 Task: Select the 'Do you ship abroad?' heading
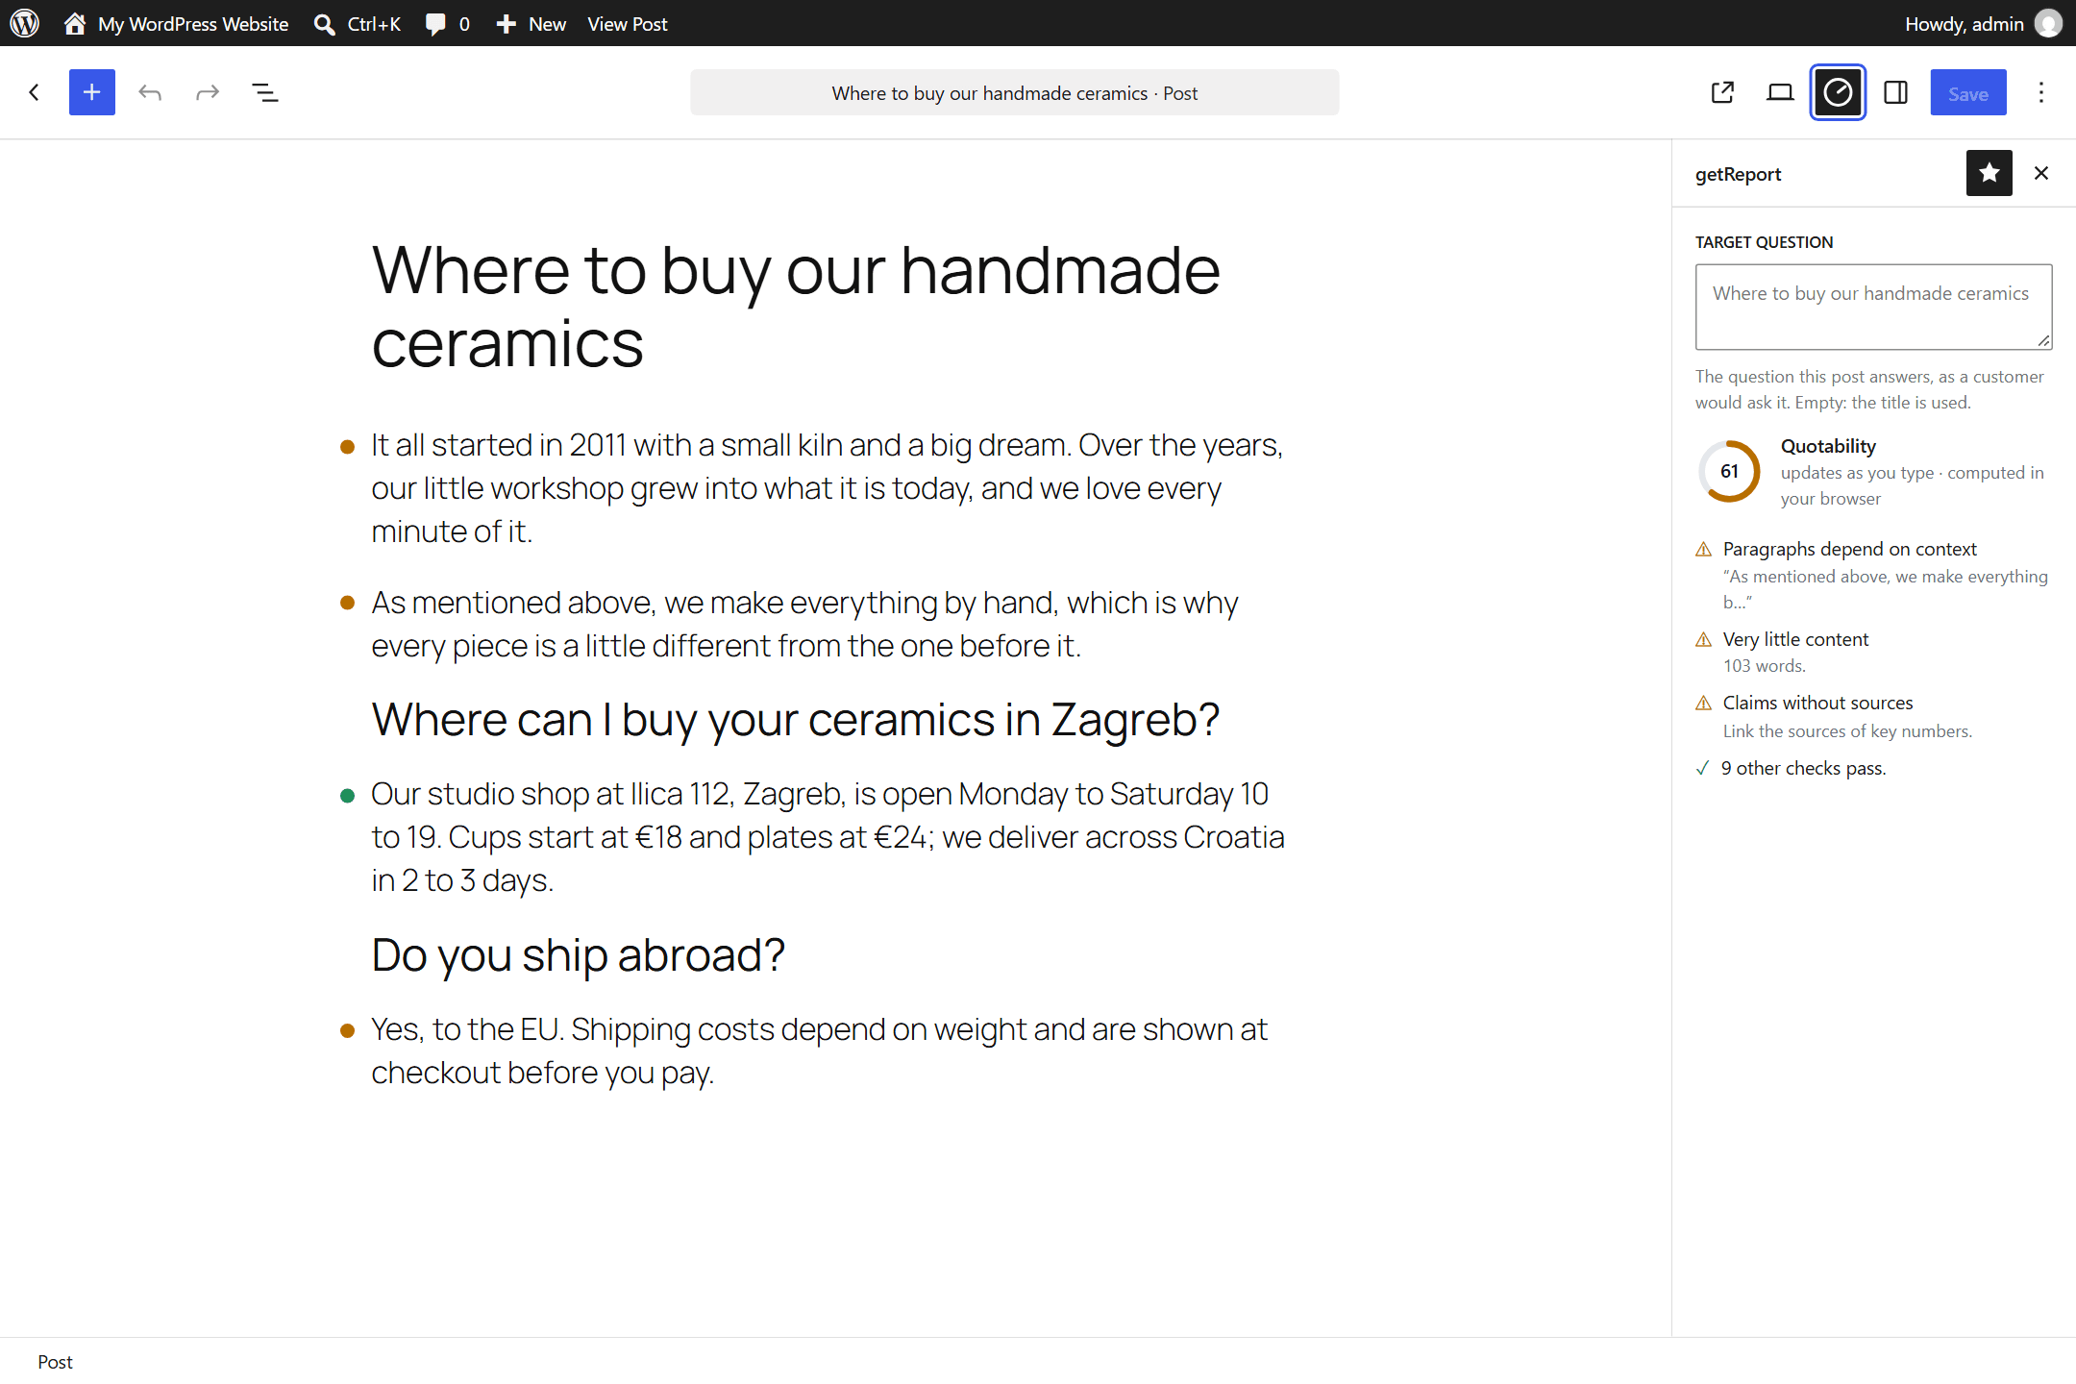pyautogui.click(x=578, y=955)
